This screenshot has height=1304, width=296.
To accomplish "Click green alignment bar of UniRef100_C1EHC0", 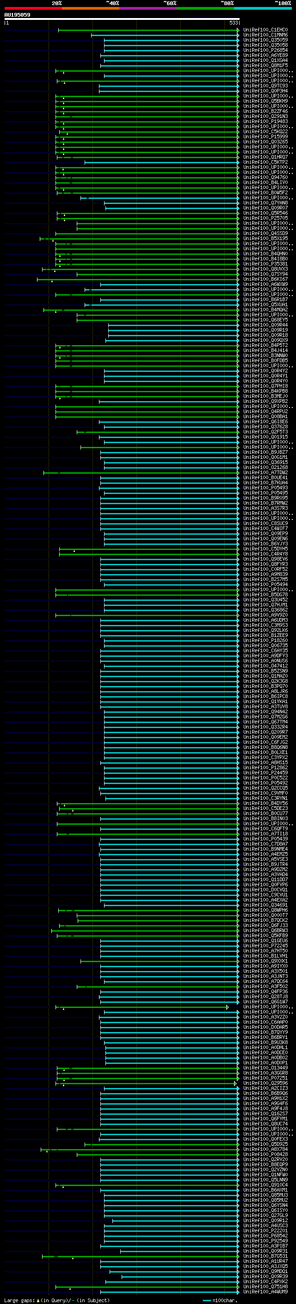I will click(x=148, y=30).
